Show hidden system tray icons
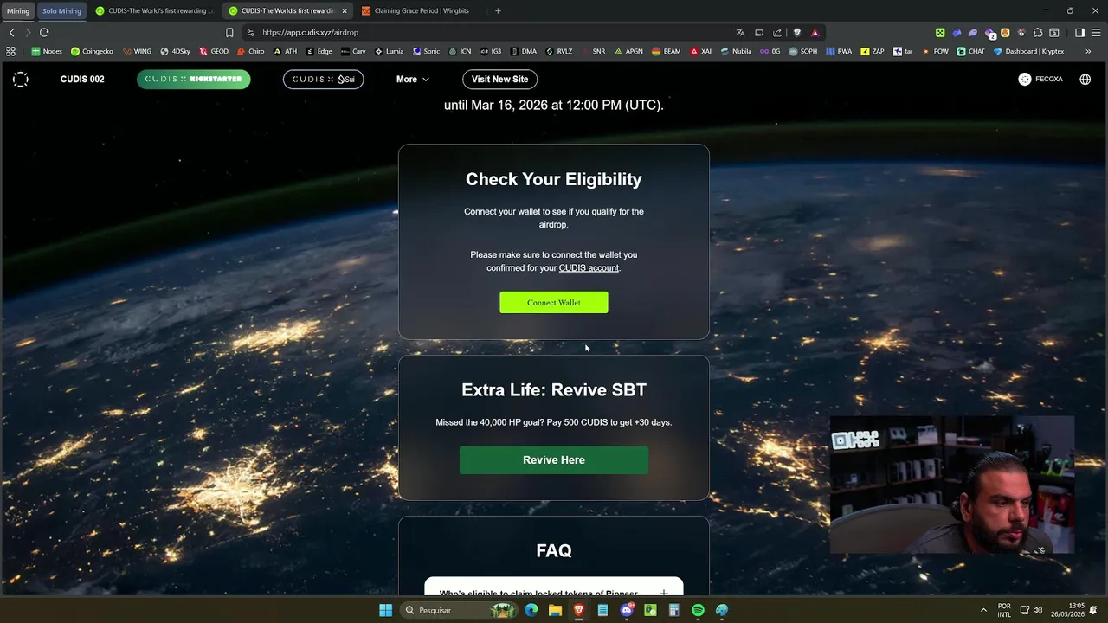The width and height of the screenshot is (1108, 623). pyautogui.click(x=983, y=610)
